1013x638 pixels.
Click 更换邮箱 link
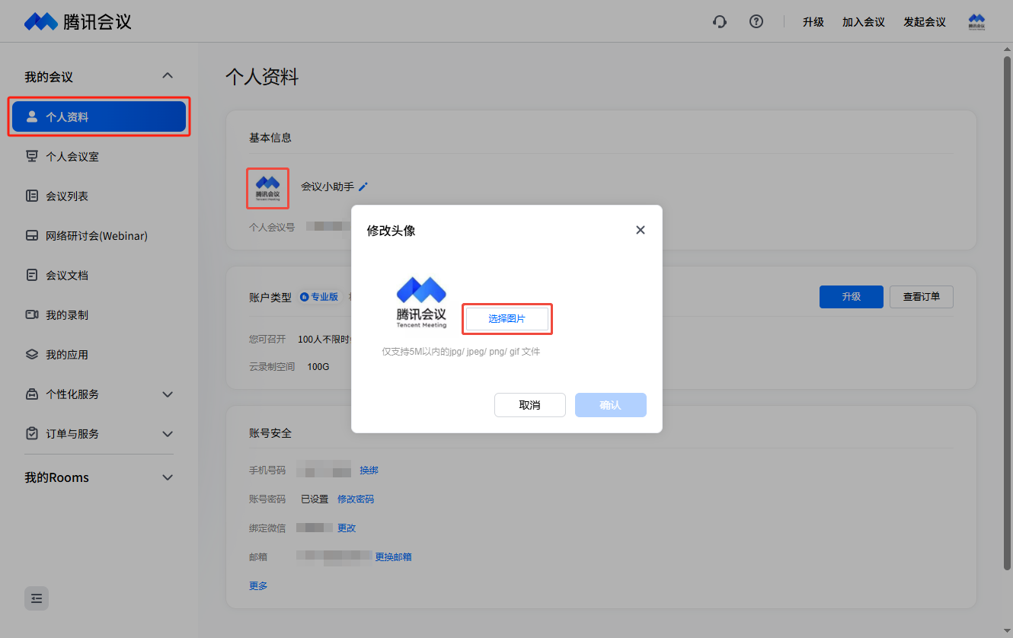[x=393, y=557]
